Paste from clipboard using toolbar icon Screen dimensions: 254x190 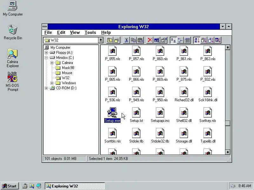[140, 40]
